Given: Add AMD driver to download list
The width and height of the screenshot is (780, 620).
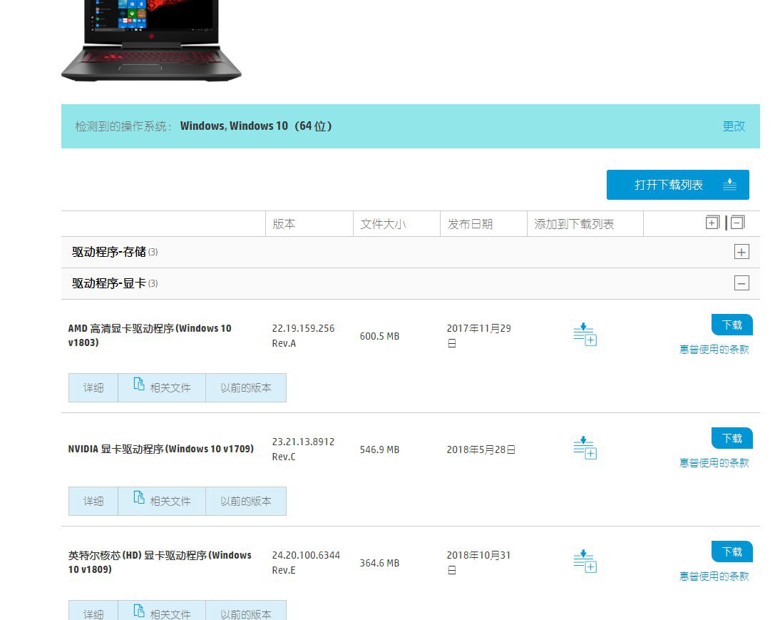Looking at the screenshot, I should (585, 335).
